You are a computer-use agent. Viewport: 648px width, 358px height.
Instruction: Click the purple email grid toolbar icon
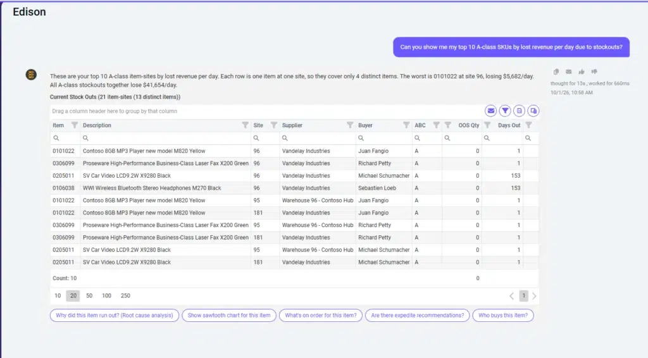[490, 111]
